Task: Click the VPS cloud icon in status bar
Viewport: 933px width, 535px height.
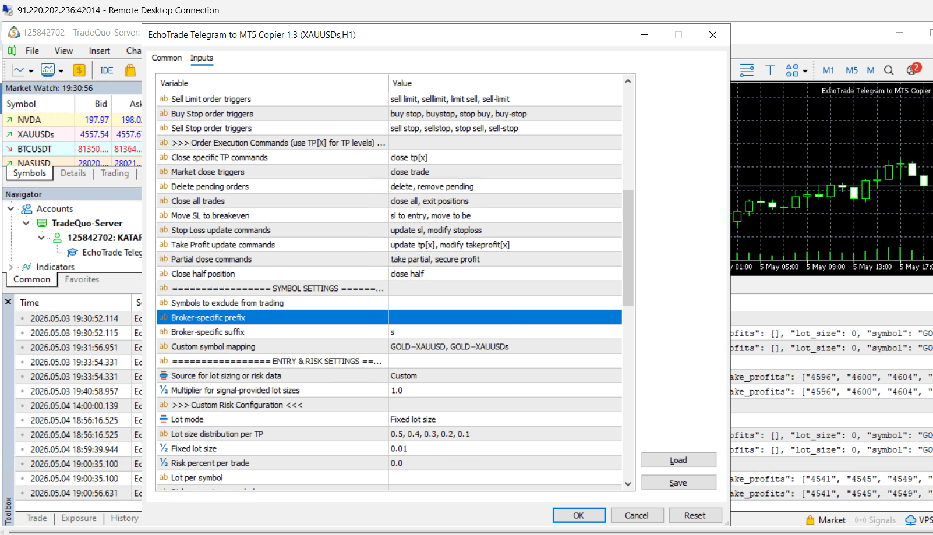Action: (x=911, y=520)
